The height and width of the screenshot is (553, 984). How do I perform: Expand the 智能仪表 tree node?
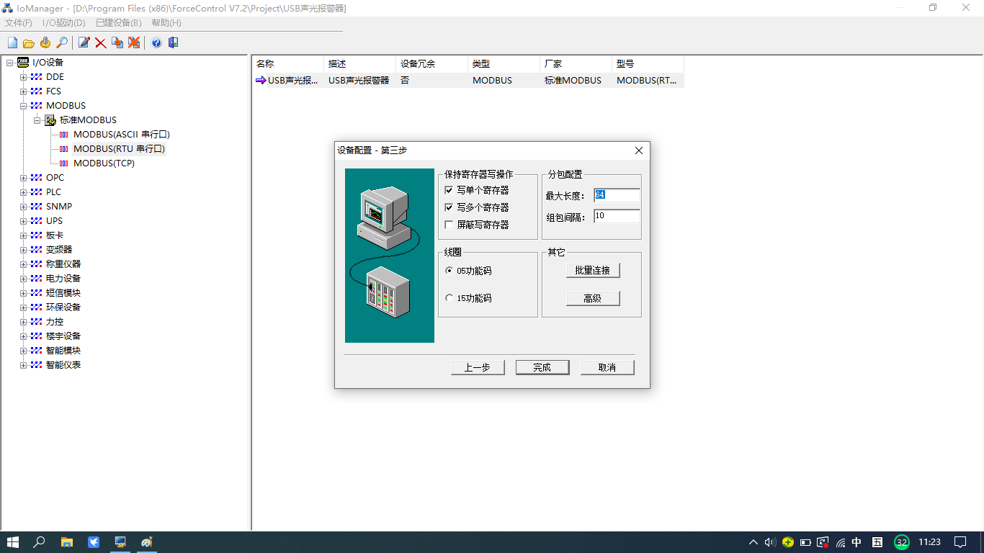tap(23, 365)
